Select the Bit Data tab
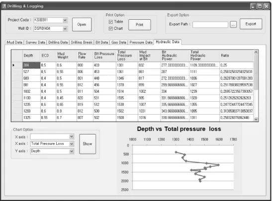This screenshot has width=272, height=201. coord(101,42)
